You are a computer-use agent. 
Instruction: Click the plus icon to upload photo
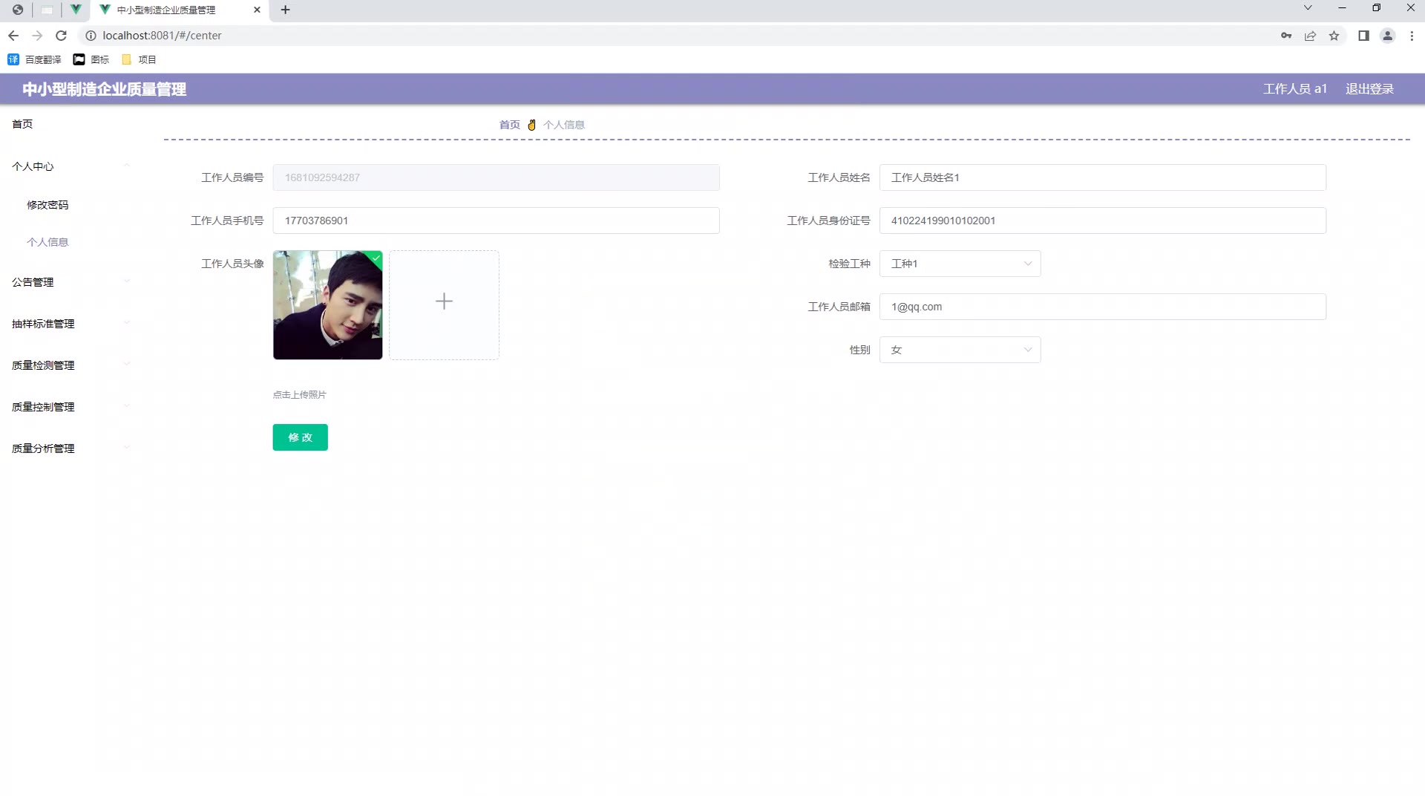[x=444, y=301]
